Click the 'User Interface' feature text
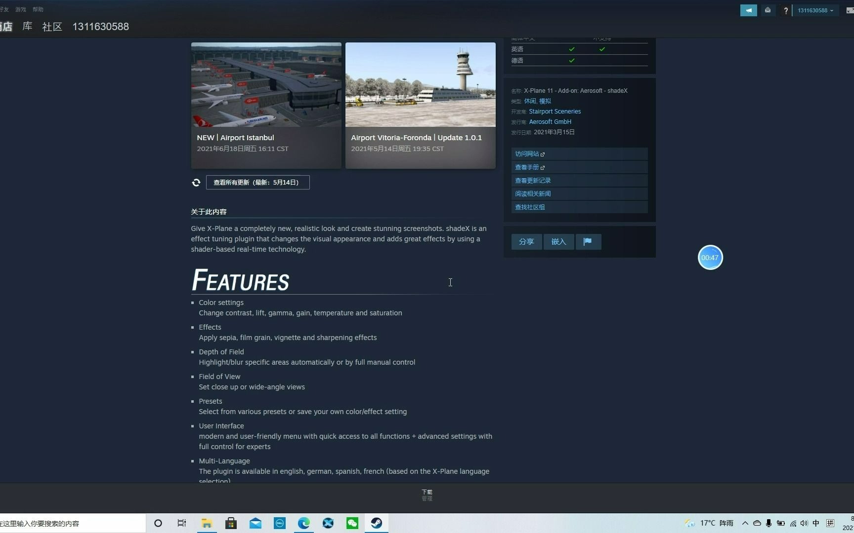854x533 pixels. pos(221,426)
